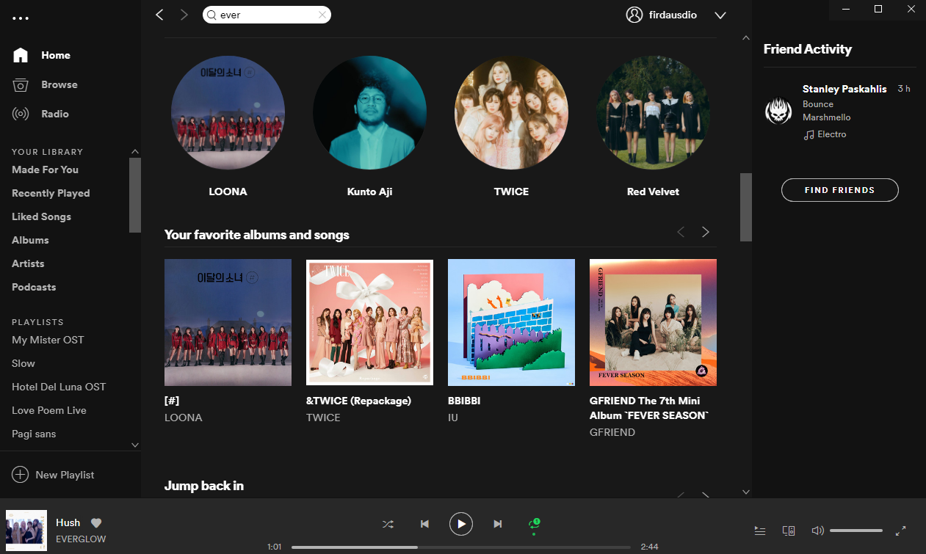Click the Electro playlist link
926x554 pixels.
(x=832, y=134)
